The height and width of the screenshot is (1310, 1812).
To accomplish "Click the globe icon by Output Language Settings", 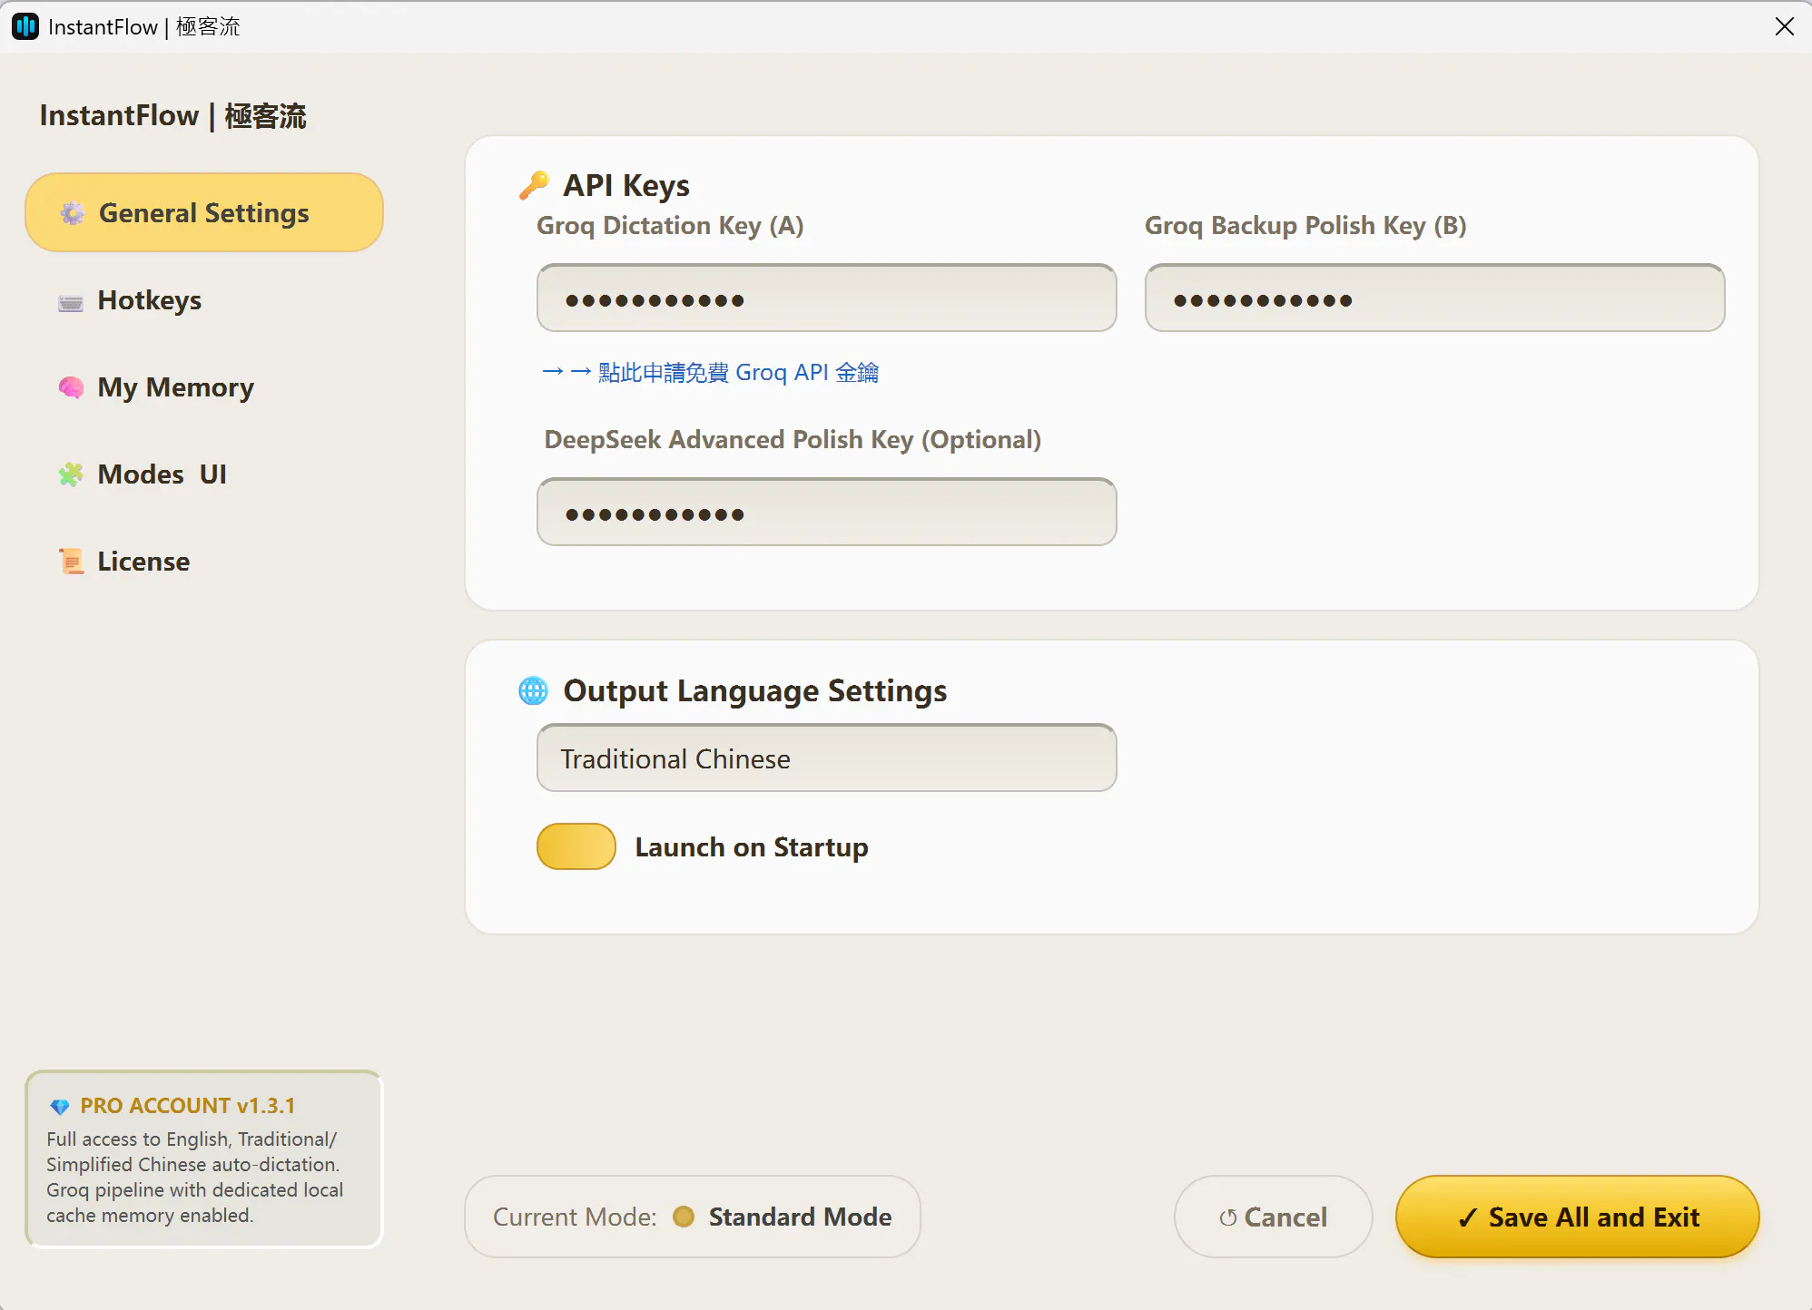I will click(x=534, y=690).
